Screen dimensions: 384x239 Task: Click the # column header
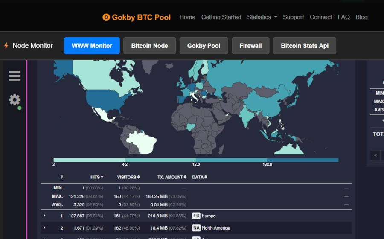pyautogui.click(x=61, y=177)
